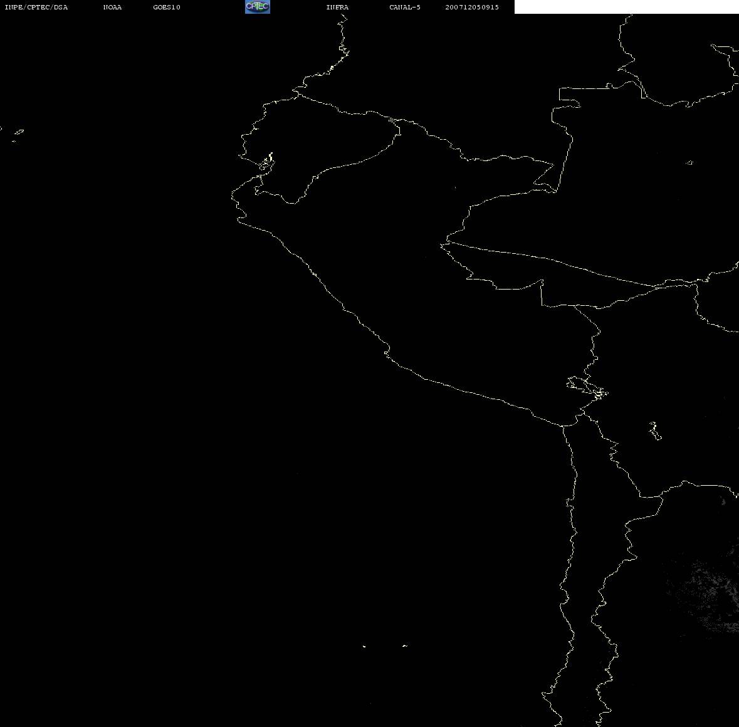Click the INFRA text in header

pos(337,8)
